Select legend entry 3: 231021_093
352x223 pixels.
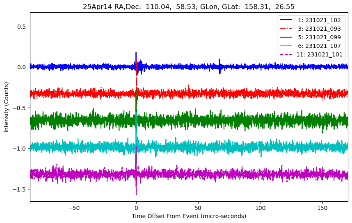pyautogui.click(x=319, y=29)
